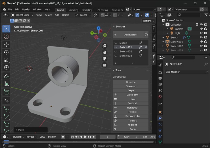The image size is (210, 148).
Task: Toggle visibility of Sketch.001 object
Action: [x=201, y=42]
